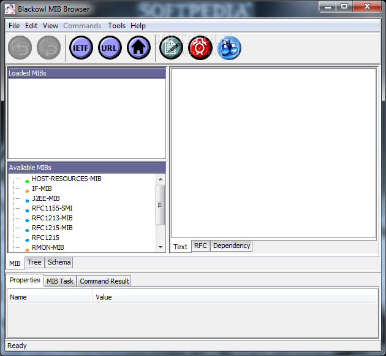Click the blue binoculars search icon
Image resolution: width=386 pixels, height=356 pixels.
coord(229,48)
